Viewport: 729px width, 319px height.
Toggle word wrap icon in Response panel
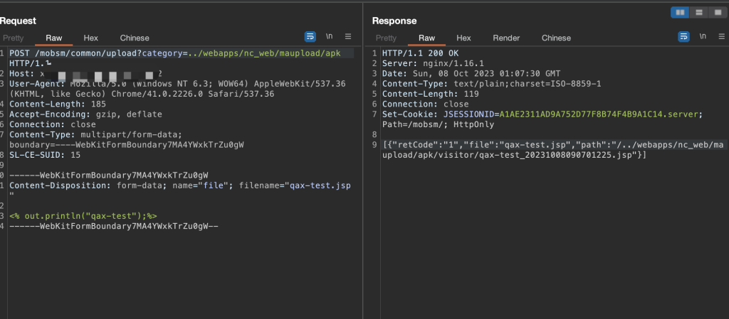(684, 37)
